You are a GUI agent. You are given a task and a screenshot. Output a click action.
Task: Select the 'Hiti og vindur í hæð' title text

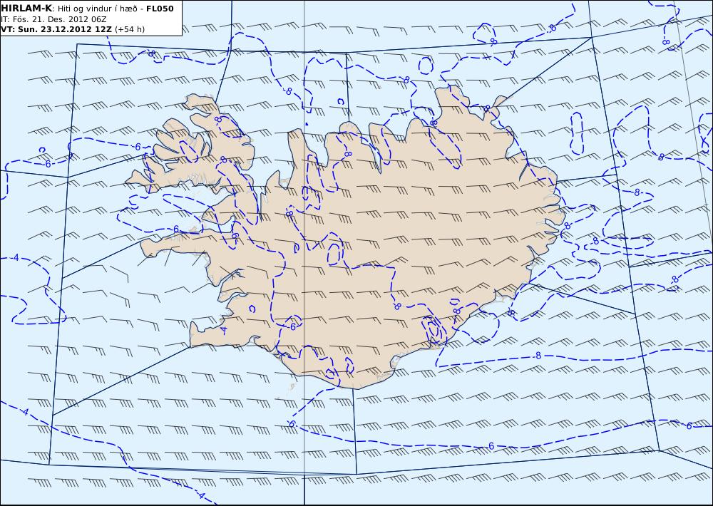(97, 9)
